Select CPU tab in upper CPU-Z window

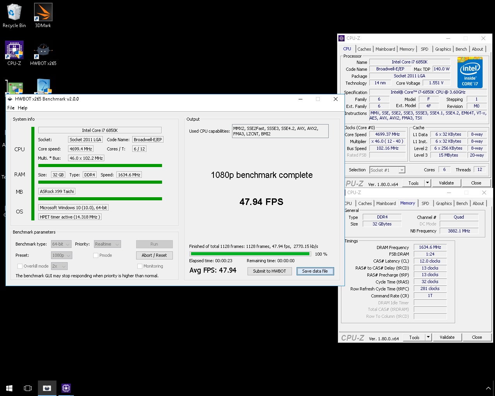coord(347,49)
